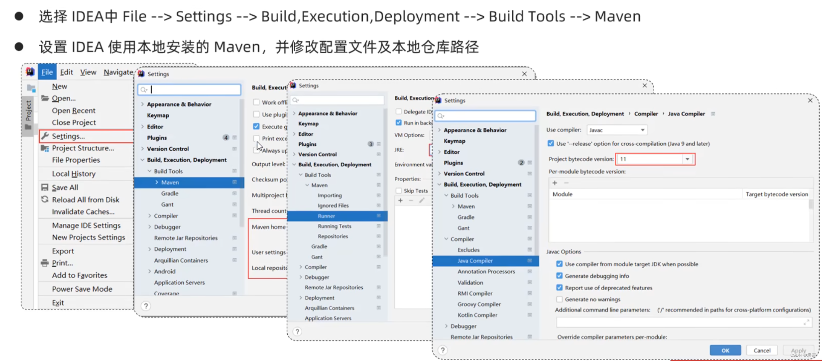Click the minus icon above the Module table
Screen dimensions: 822x361
tap(566, 183)
